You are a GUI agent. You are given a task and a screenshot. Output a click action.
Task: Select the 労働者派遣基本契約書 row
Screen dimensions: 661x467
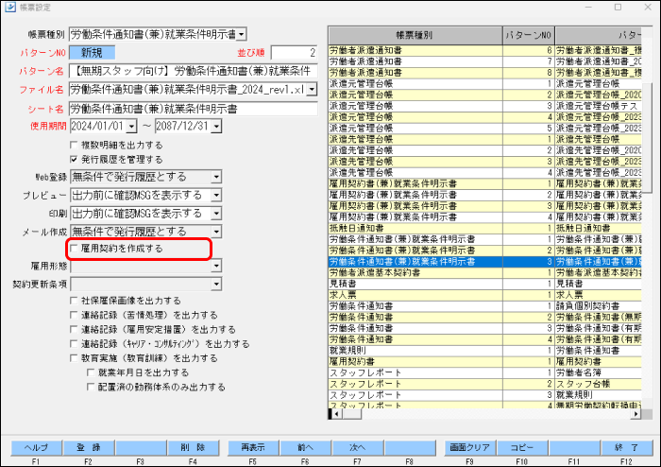coord(484,273)
